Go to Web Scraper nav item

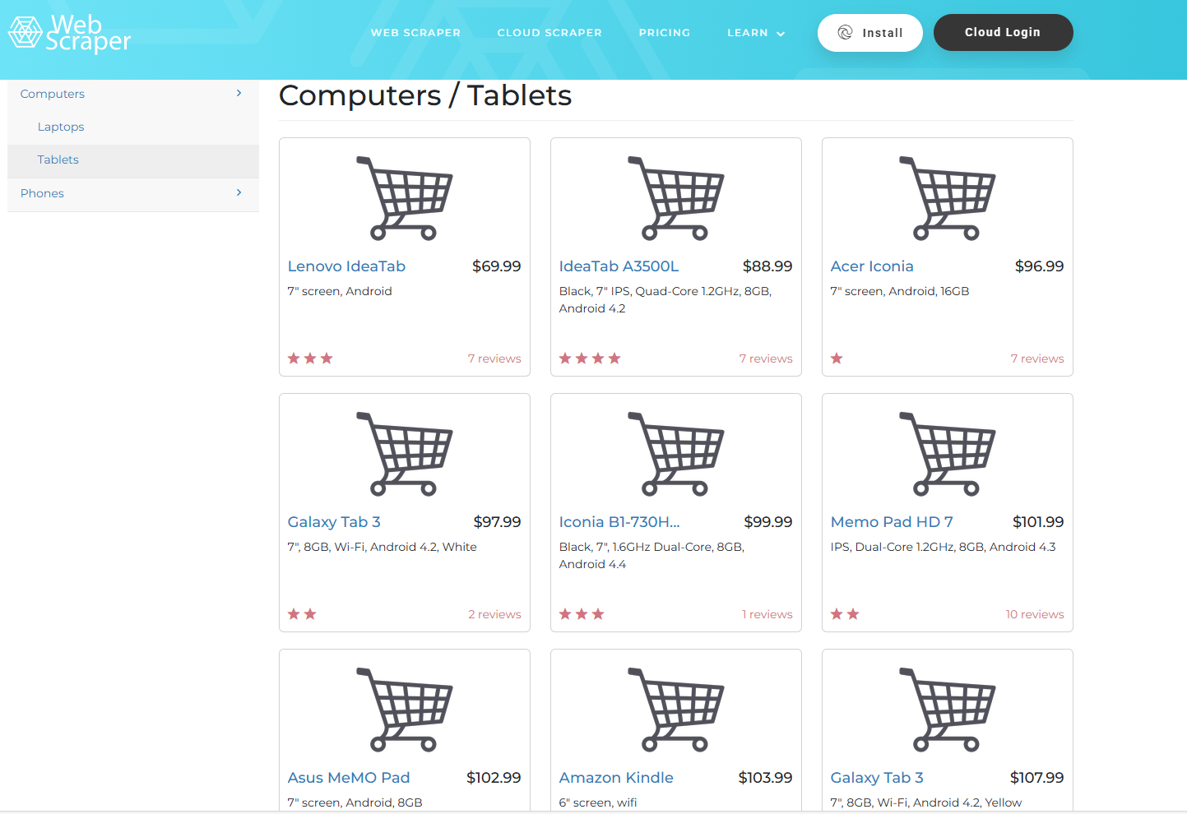tap(415, 33)
